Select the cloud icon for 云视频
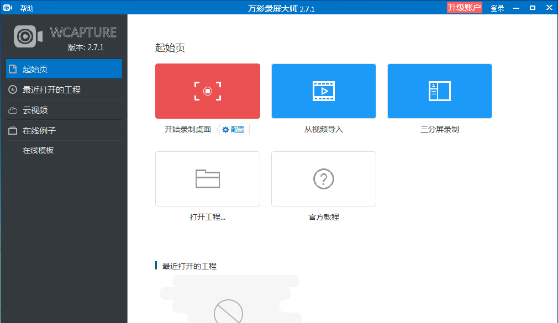558x323 pixels. 12,109
